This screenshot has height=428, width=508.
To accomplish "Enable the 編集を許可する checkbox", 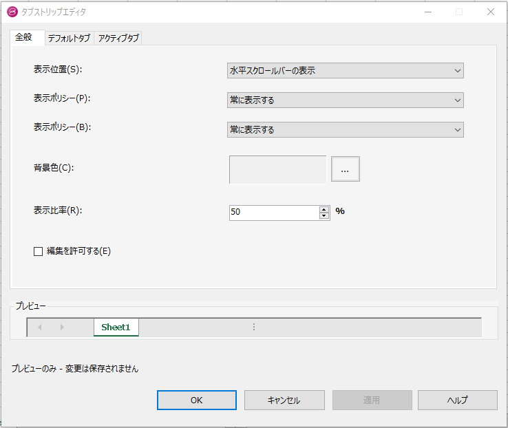I will click(39, 252).
